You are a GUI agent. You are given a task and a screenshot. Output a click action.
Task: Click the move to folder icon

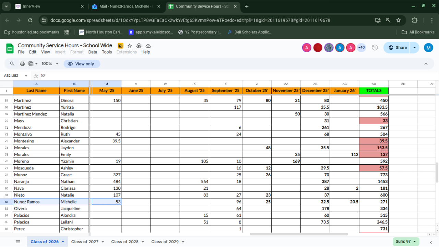click(x=139, y=46)
